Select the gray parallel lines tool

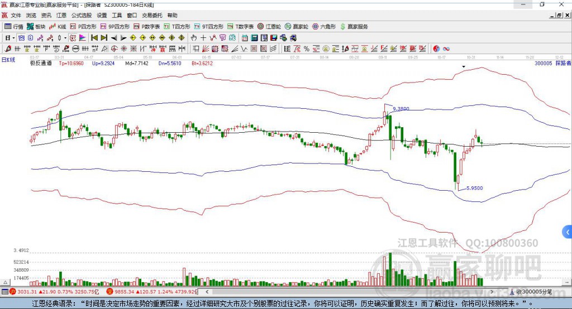point(273,49)
